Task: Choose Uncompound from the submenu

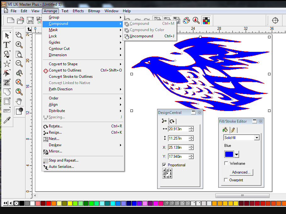Action: pyautogui.click(x=141, y=36)
